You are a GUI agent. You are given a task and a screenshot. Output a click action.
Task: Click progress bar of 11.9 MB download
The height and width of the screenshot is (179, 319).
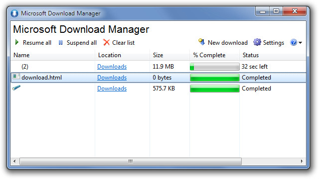[215, 67]
